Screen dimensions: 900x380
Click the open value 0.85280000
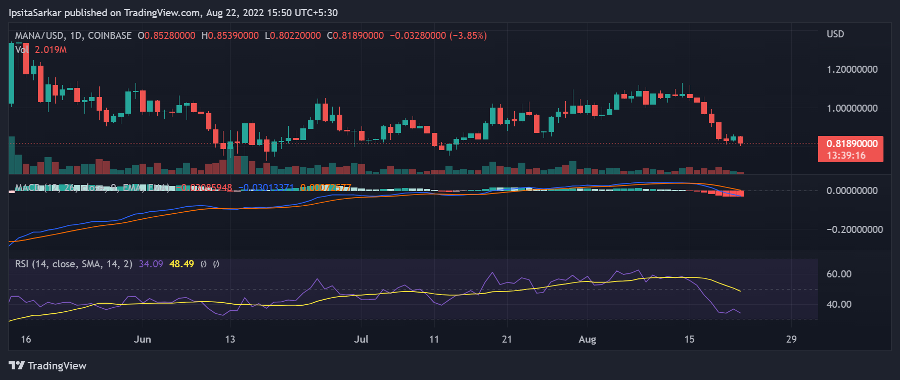170,35
